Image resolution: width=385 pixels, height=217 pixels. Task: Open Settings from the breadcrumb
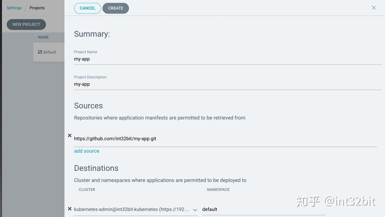coord(14,8)
